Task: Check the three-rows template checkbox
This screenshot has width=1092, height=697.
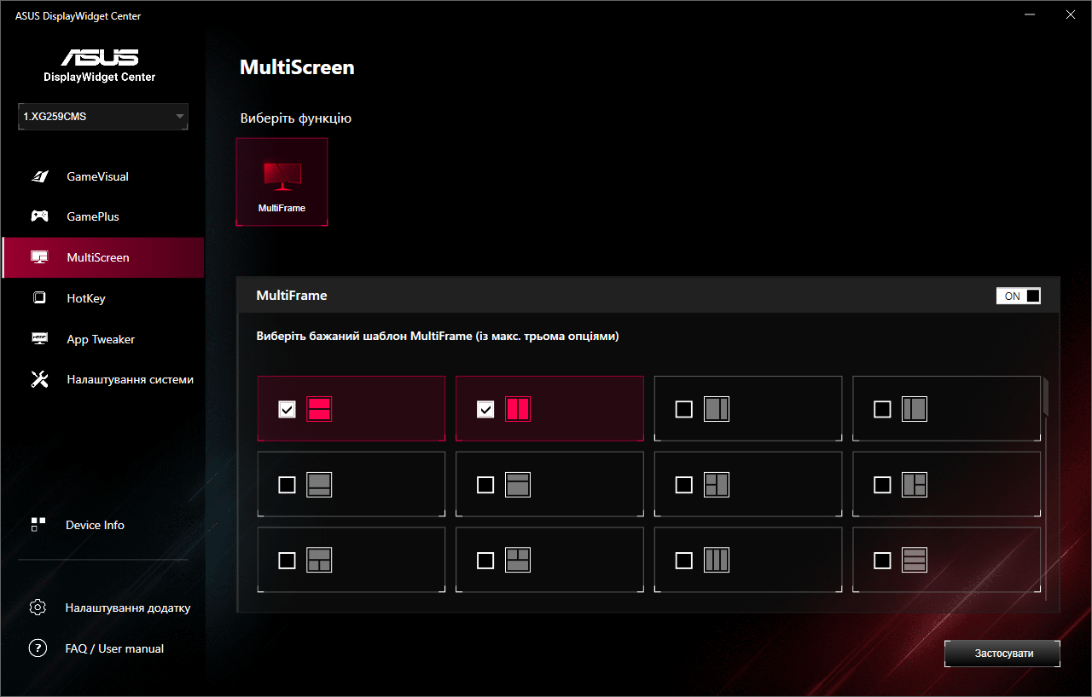Action: pos(883,561)
